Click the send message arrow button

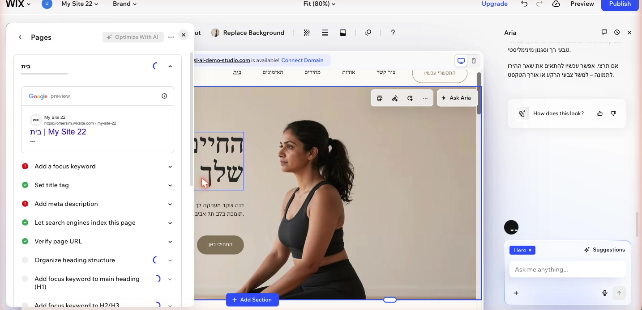click(x=619, y=293)
